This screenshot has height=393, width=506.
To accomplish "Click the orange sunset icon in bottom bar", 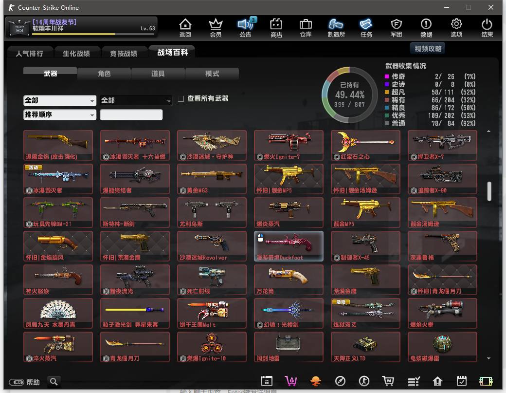I will (316, 381).
